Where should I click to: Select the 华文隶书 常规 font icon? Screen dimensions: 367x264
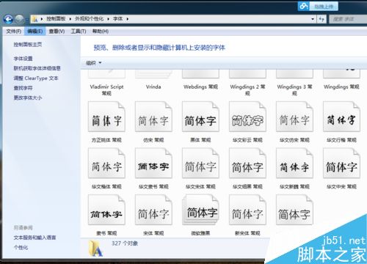[153, 164]
